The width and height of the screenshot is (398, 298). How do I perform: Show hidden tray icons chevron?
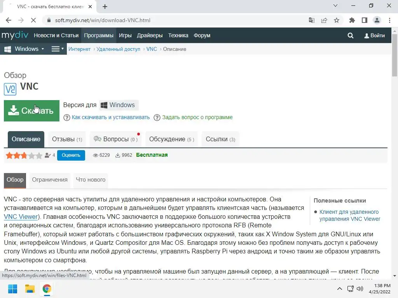coord(339,289)
